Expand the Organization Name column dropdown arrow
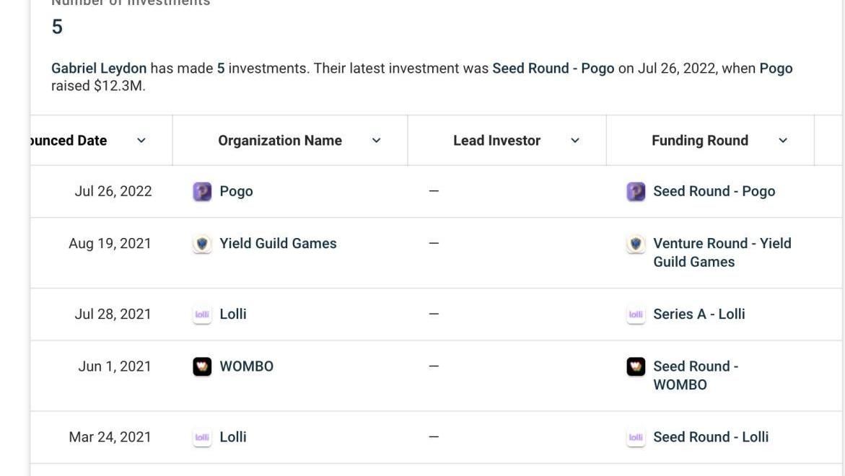845x476 pixels. point(376,141)
